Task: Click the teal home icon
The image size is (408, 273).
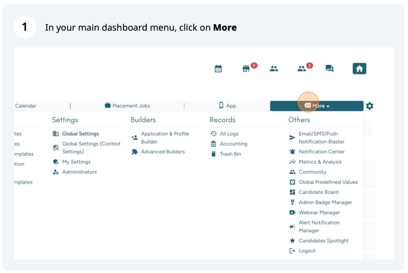Action: click(359, 69)
